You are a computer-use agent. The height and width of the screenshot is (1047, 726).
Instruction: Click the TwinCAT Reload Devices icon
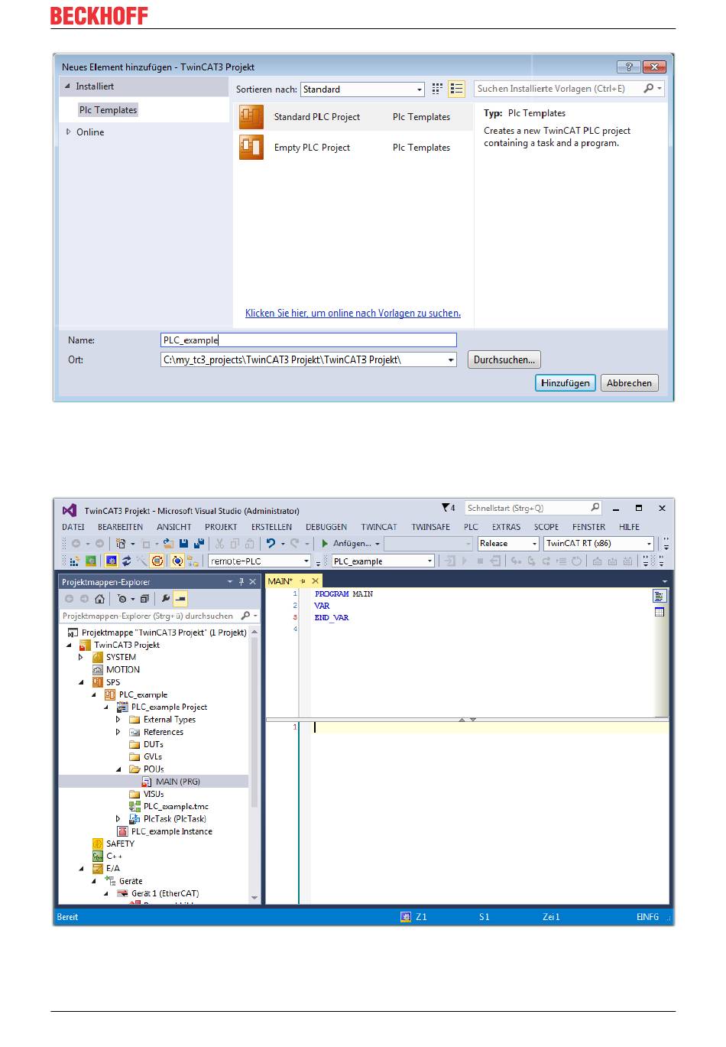coord(127,561)
